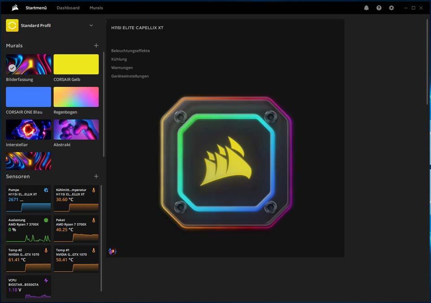Click the blue Pumpe speed graph

tap(29, 207)
